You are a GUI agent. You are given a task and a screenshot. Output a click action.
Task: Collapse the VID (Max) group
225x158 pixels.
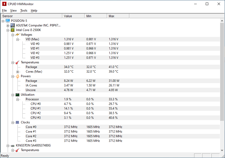[x=18, y=39]
